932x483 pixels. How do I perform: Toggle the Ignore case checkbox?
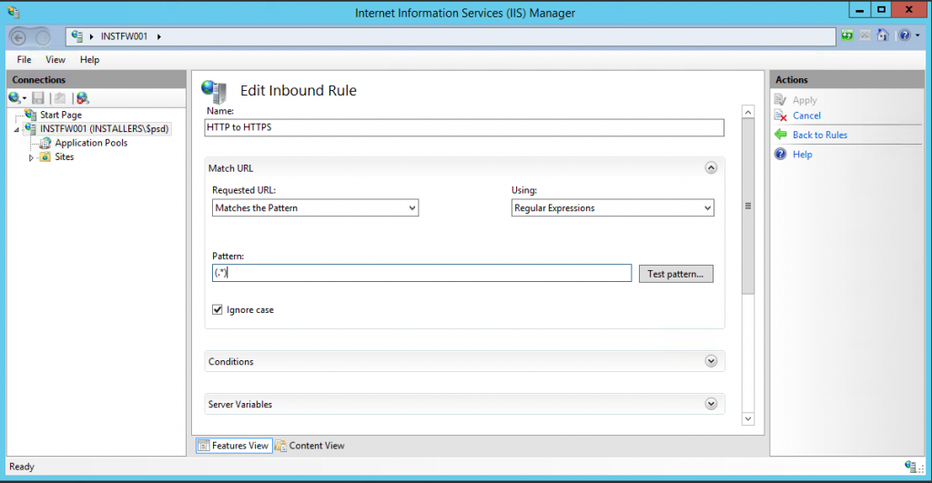[218, 309]
